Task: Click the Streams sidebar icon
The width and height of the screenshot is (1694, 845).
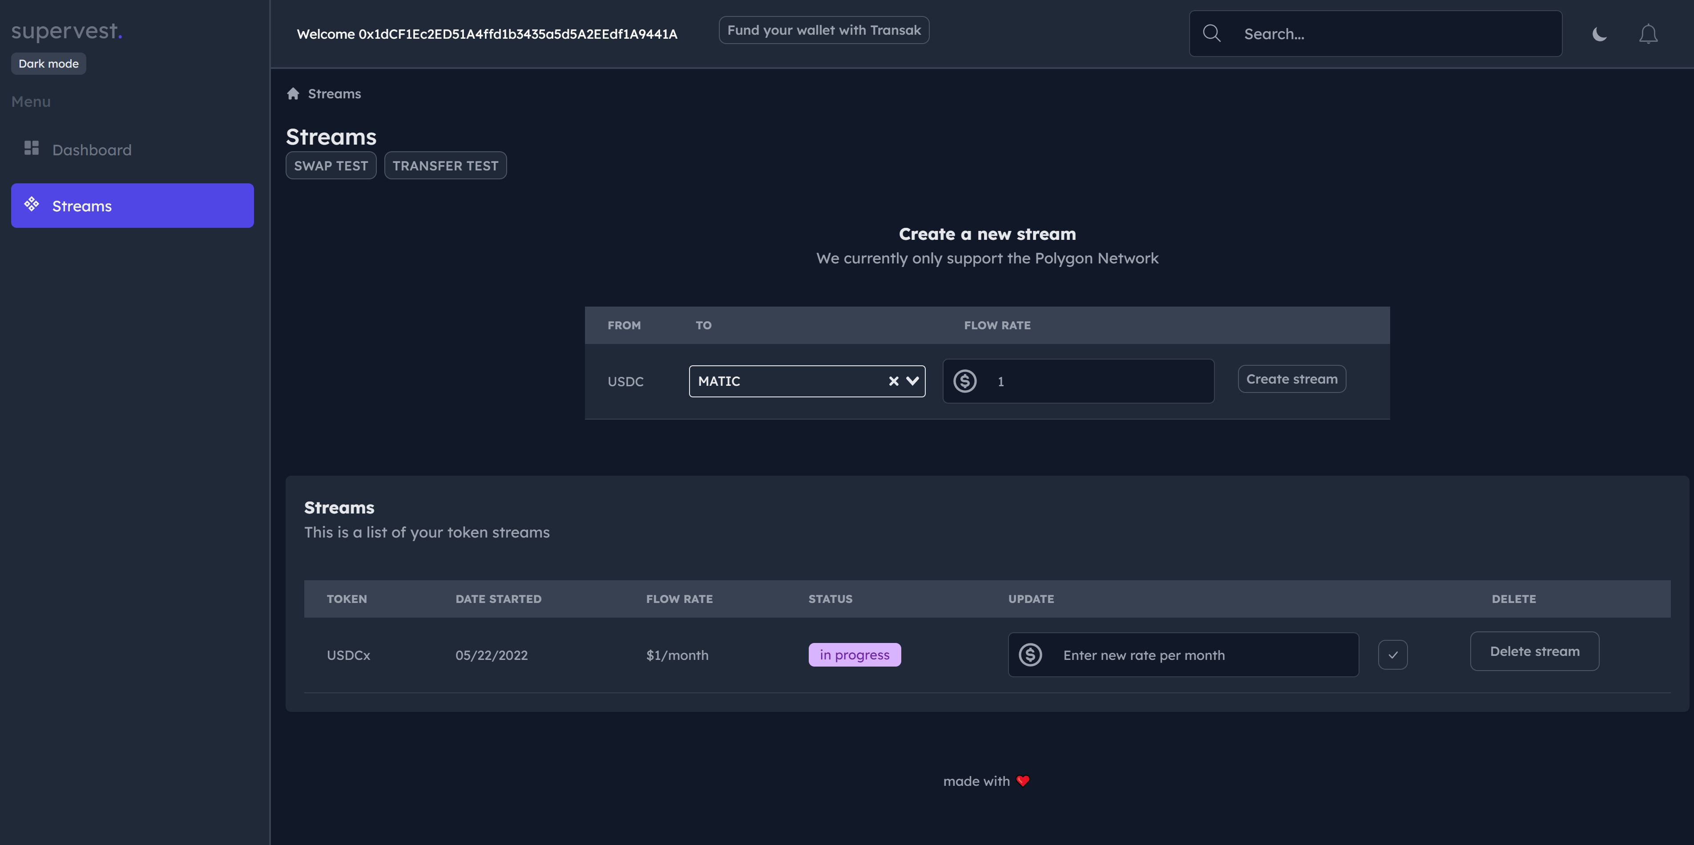Action: pos(32,205)
